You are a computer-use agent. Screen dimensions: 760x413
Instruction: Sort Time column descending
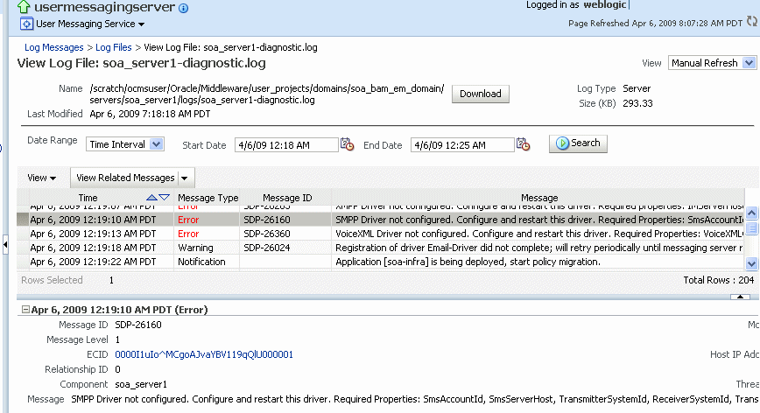[165, 198]
